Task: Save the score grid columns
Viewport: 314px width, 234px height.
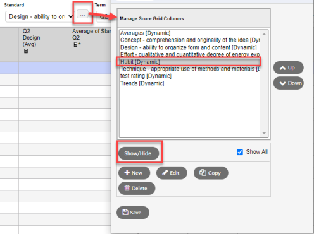Action: [x=133, y=213]
